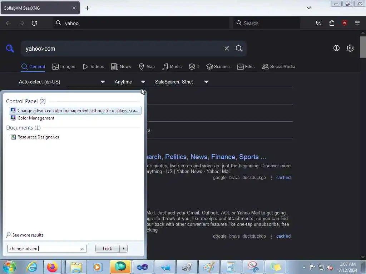The image size is (366, 274).
Task: Click the muted volume tray icon
Action: 330,267
